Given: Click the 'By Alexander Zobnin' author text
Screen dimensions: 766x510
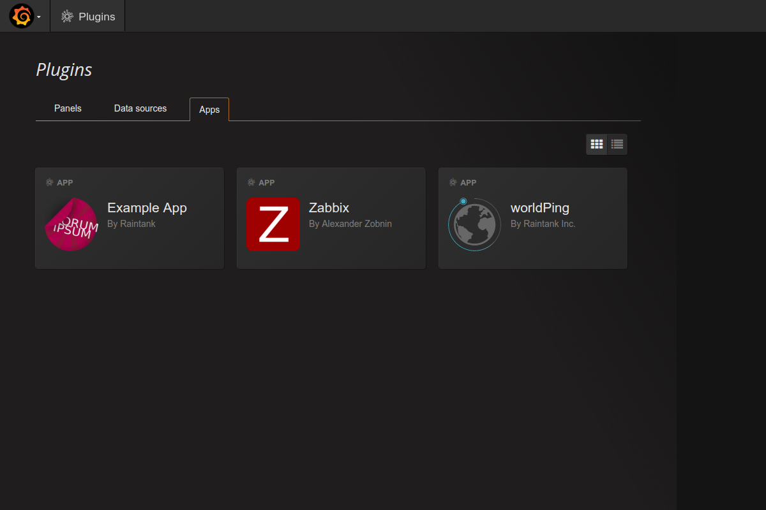Looking at the screenshot, I should 350,224.
